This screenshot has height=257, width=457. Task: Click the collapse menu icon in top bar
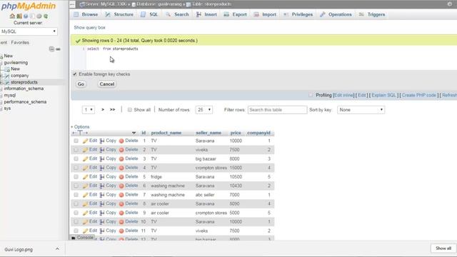pyautogui.click(x=72, y=4)
